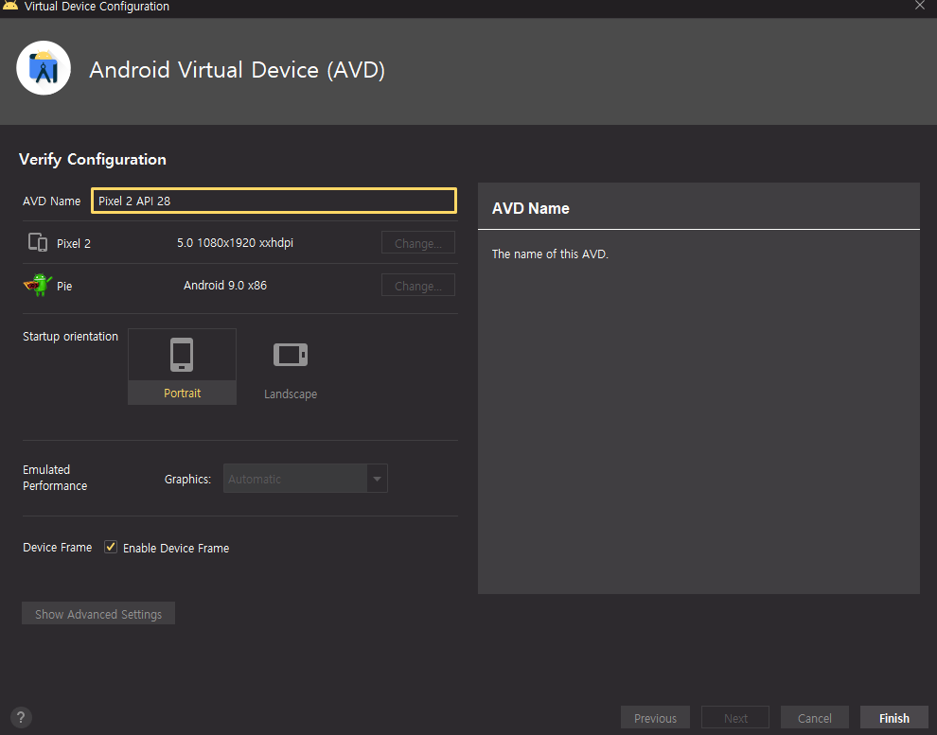Click the Android Studio logo icon
This screenshot has width=937, height=735.
(44, 68)
